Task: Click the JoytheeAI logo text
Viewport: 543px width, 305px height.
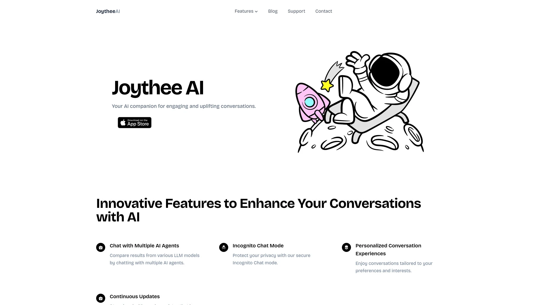Action: 108,11
